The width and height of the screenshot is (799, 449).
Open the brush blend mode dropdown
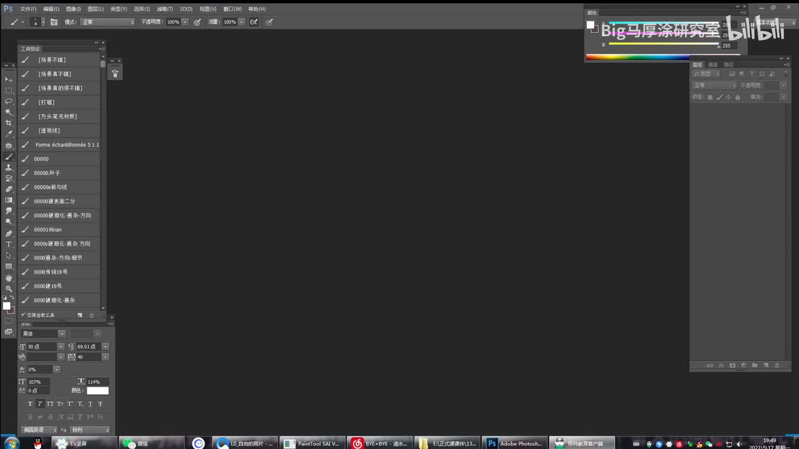pyautogui.click(x=107, y=22)
